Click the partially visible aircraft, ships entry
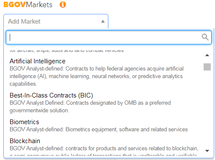This screenshot has height=160, width=215. [x=67, y=51]
